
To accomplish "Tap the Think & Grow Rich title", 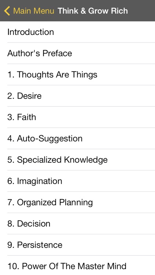I will (93, 11).
